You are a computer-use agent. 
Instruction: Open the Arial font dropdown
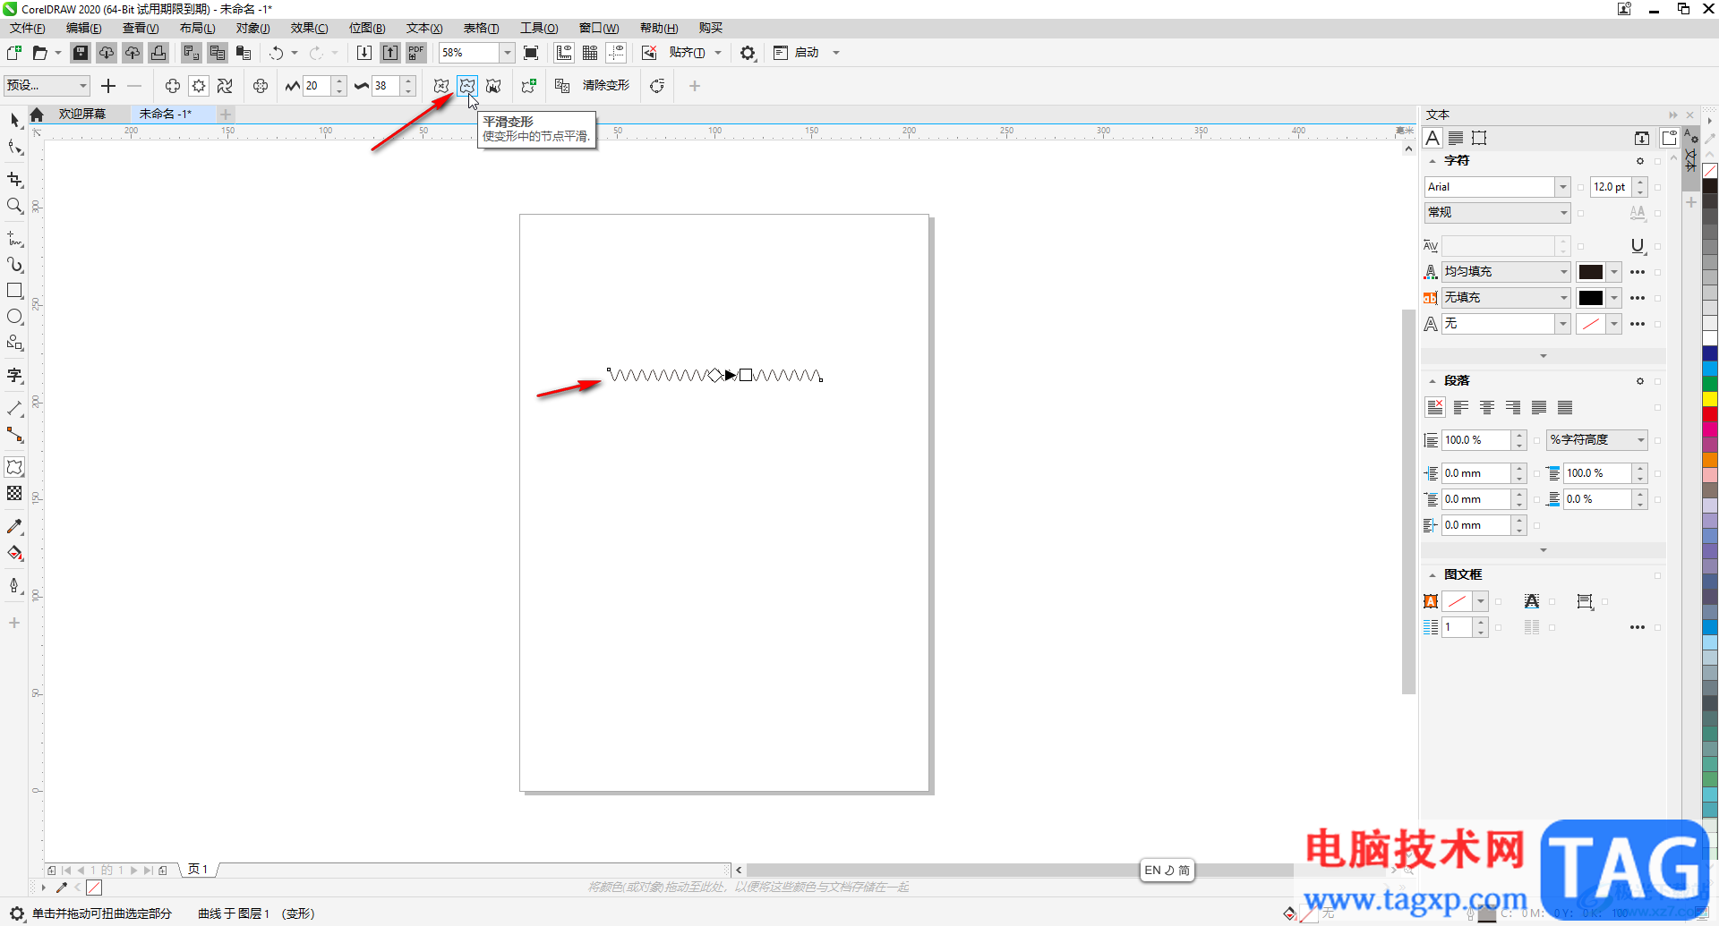(1563, 187)
